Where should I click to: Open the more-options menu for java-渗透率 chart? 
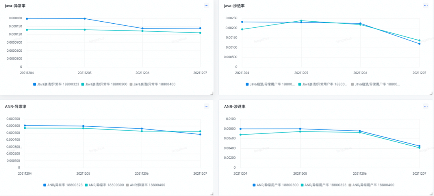pos(426,6)
